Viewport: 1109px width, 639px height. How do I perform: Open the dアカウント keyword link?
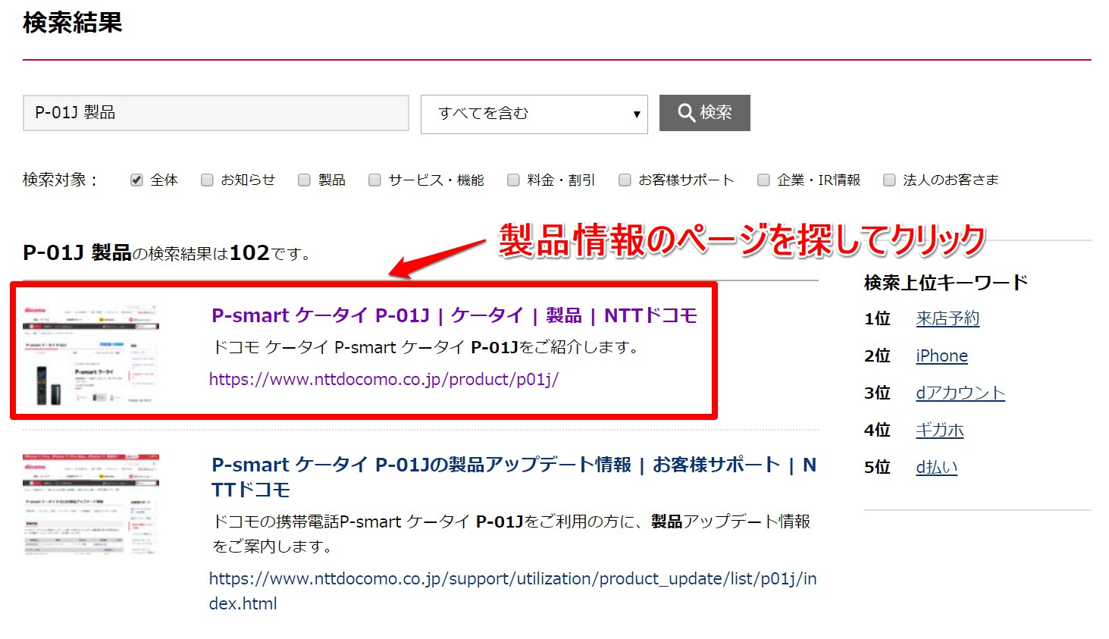coord(960,393)
